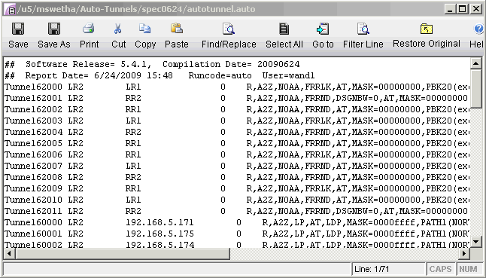This screenshot has height=278, width=486.
Task: Select the Tunnel62003 line
Action: pos(237,121)
